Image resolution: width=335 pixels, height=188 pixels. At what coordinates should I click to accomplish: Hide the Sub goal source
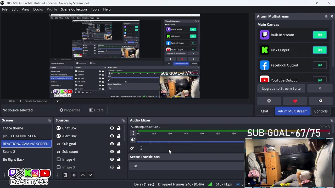112,144
